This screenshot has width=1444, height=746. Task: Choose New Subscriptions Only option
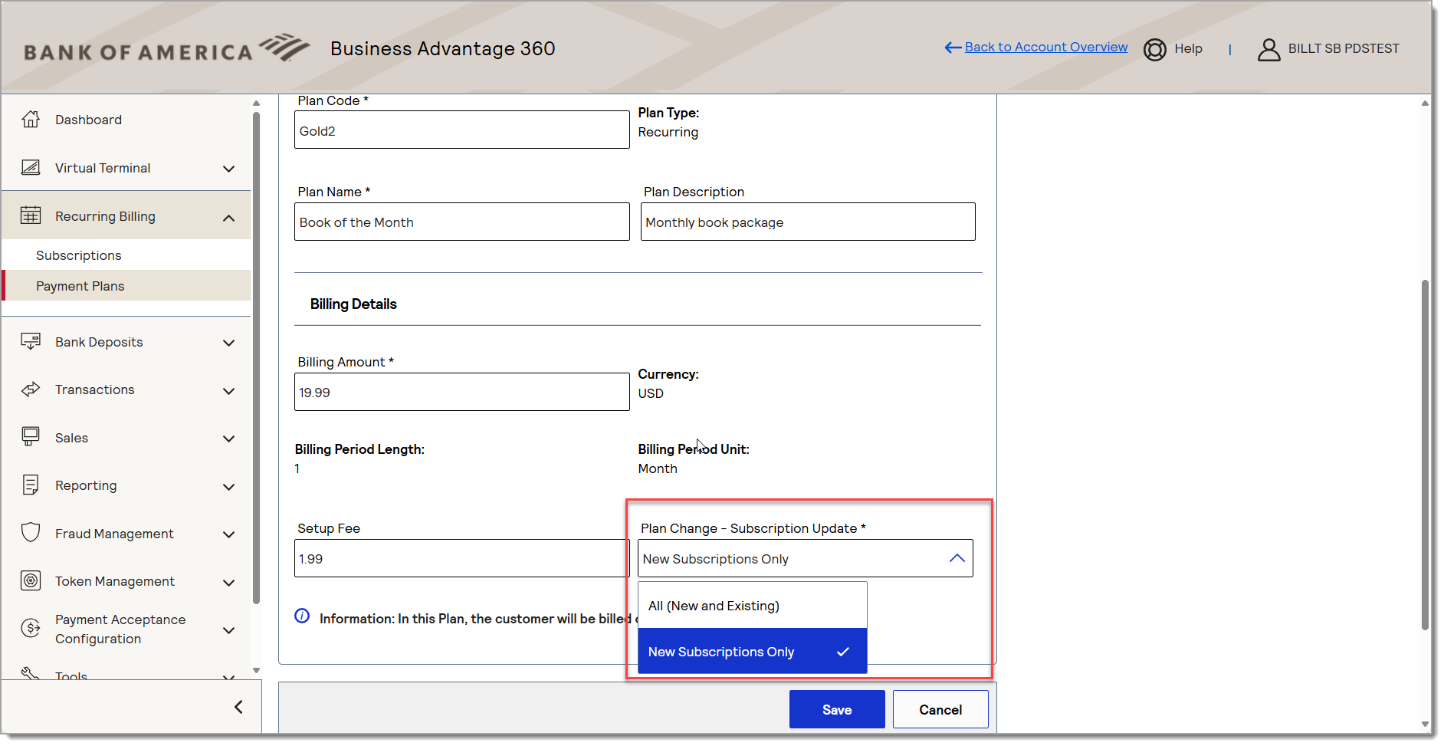(752, 652)
